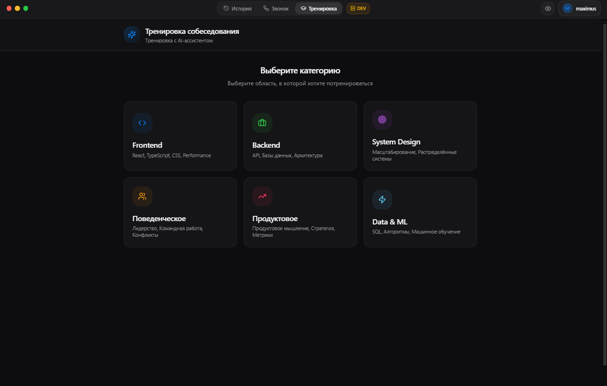Select the Тренировка tab
The width and height of the screenshot is (607, 386).
[318, 9]
